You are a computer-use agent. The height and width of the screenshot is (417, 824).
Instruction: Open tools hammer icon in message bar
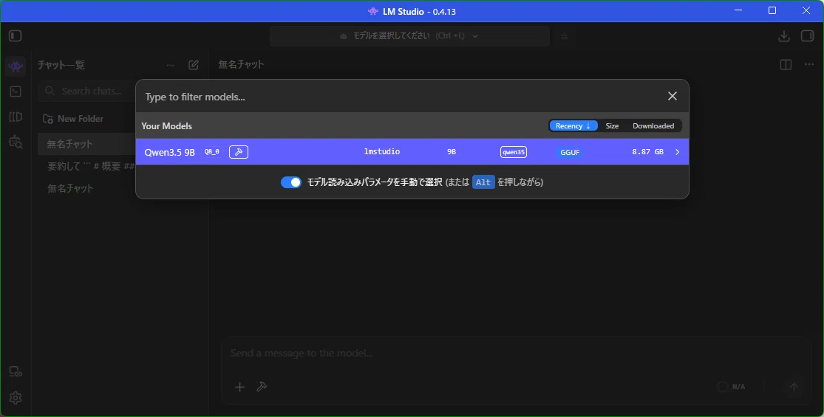[x=261, y=387]
